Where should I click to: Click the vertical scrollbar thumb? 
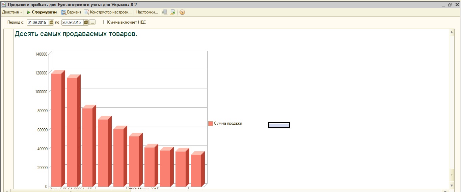[x=452, y=175]
